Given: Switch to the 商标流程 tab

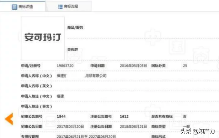Looking at the screenshot, I should point(68,6).
